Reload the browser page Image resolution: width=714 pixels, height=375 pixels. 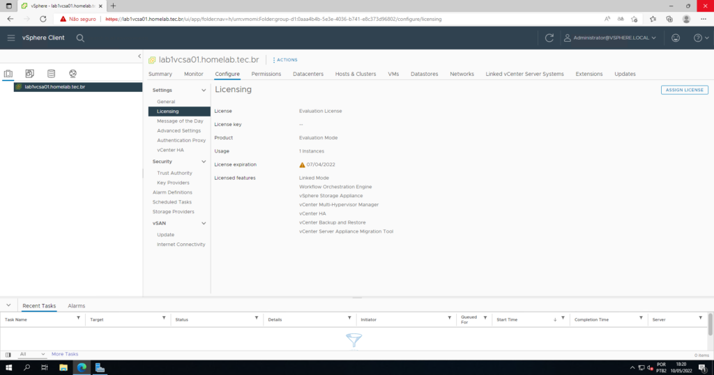point(43,19)
